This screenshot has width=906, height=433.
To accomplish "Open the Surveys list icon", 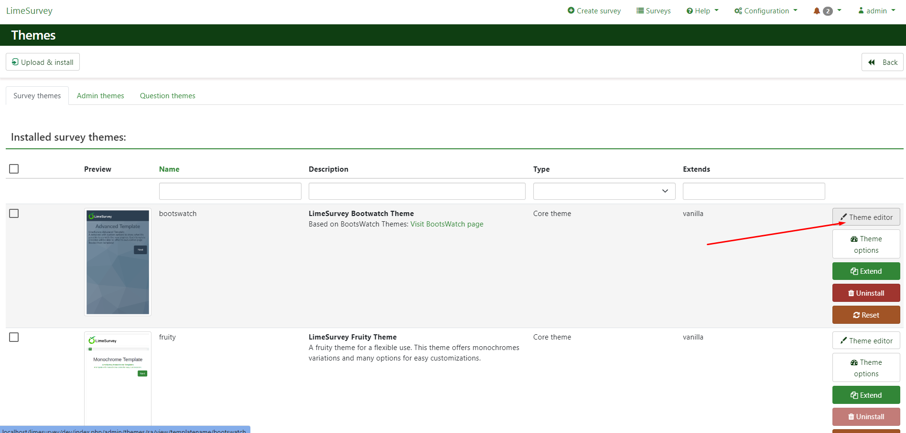I will coord(640,10).
